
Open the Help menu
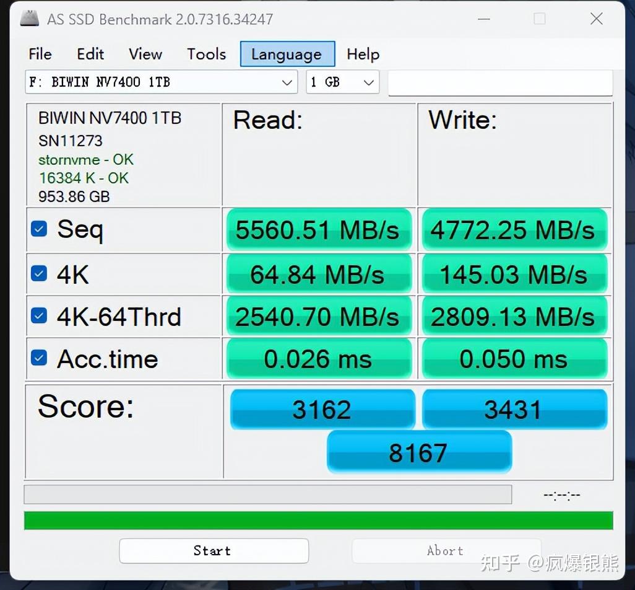[363, 54]
